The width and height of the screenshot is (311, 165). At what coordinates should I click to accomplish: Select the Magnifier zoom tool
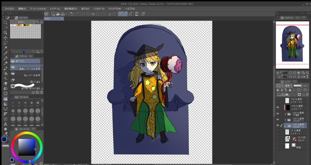tap(5, 23)
